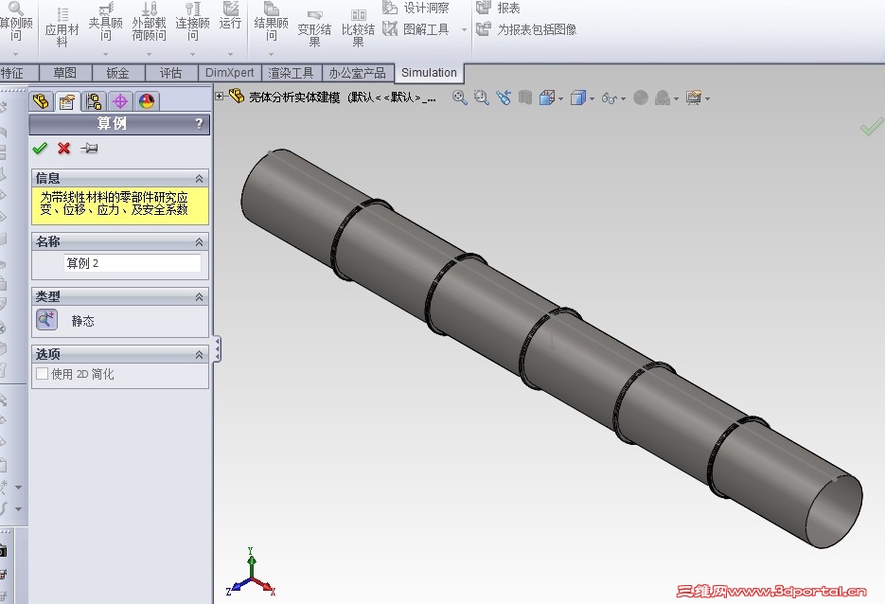Cancel the study with red X
885x604 pixels.
pyautogui.click(x=63, y=149)
